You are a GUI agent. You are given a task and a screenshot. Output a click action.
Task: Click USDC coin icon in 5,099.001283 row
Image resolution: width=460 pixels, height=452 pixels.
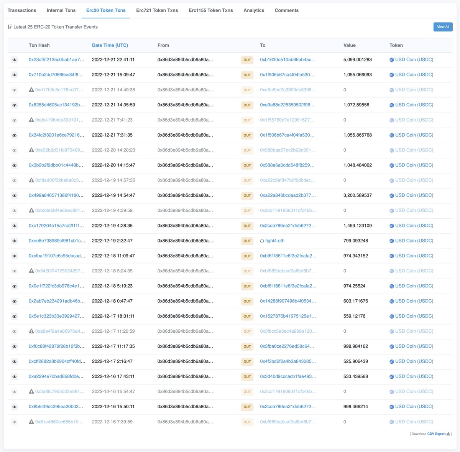coord(392,60)
